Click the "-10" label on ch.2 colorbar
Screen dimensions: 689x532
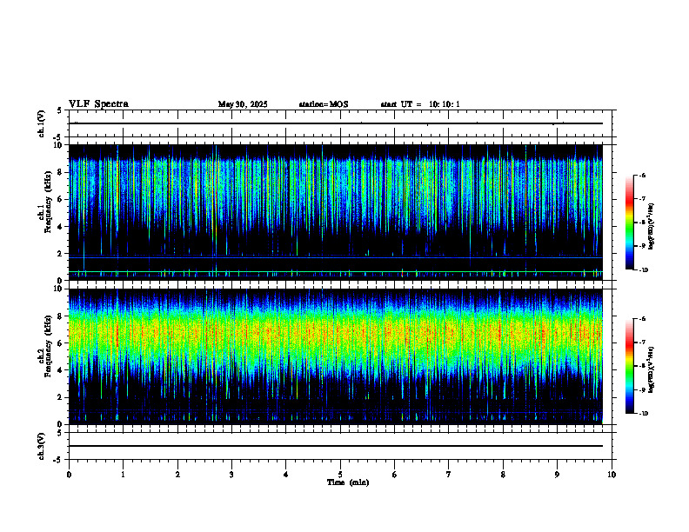pyautogui.click(x=644, y=414)
